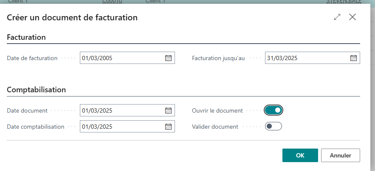Open calendar picker for Facturation jusqu'au

click(353, 58)
